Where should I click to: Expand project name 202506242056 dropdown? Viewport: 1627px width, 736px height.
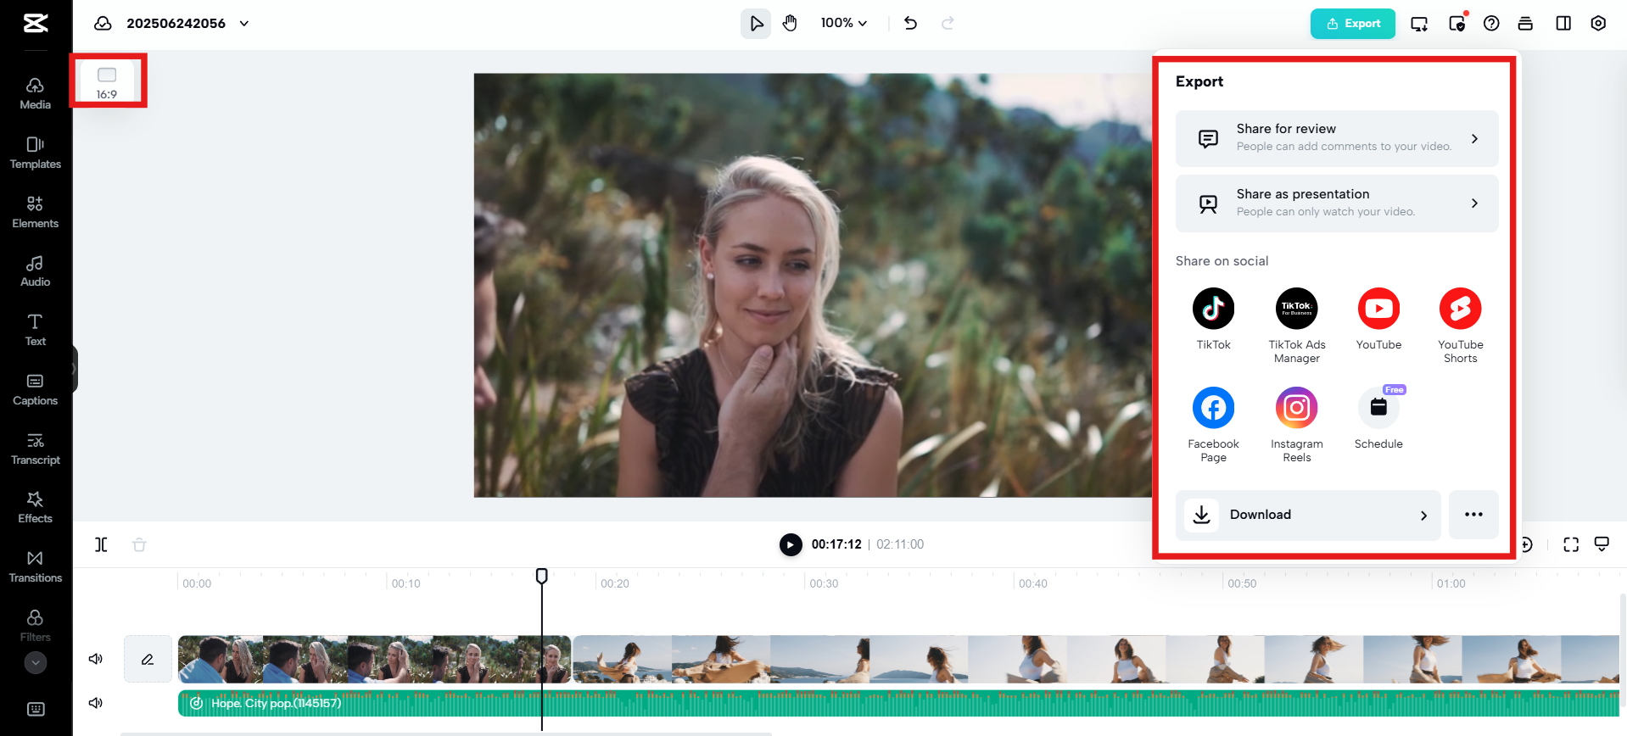[x=244, y=24]
